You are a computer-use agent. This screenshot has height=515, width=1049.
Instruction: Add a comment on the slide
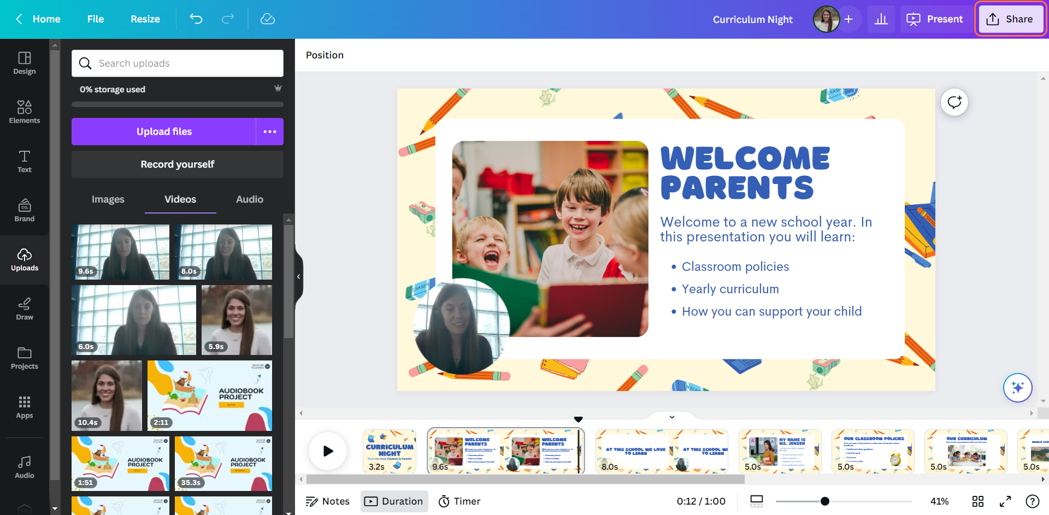coord(954,102)
